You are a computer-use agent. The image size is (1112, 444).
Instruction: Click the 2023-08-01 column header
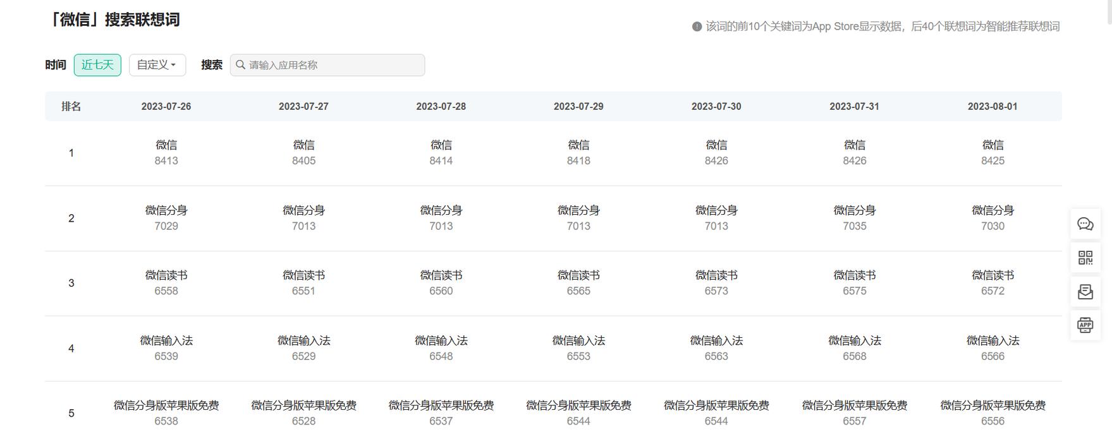(x=992, y=107)
